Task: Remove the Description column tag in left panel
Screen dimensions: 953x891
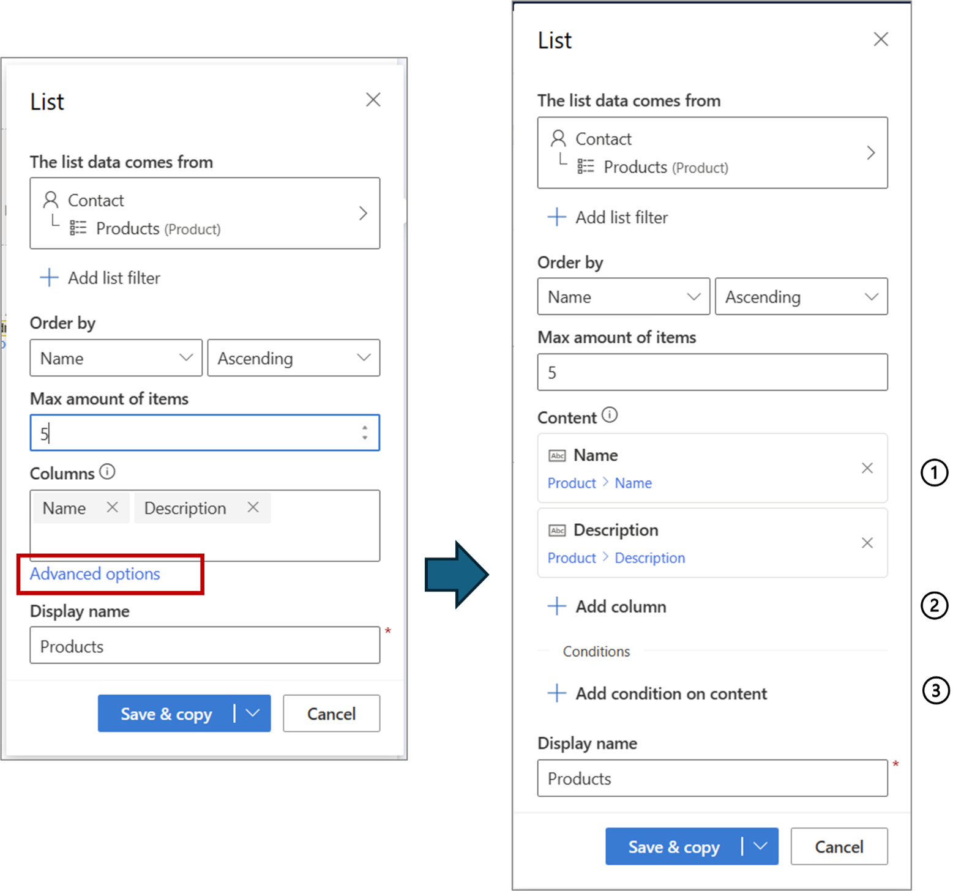Action: (253, 507)
